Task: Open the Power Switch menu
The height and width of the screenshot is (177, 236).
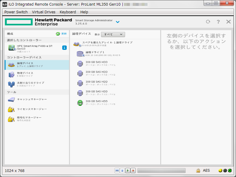Action: [x=16, y=12]
